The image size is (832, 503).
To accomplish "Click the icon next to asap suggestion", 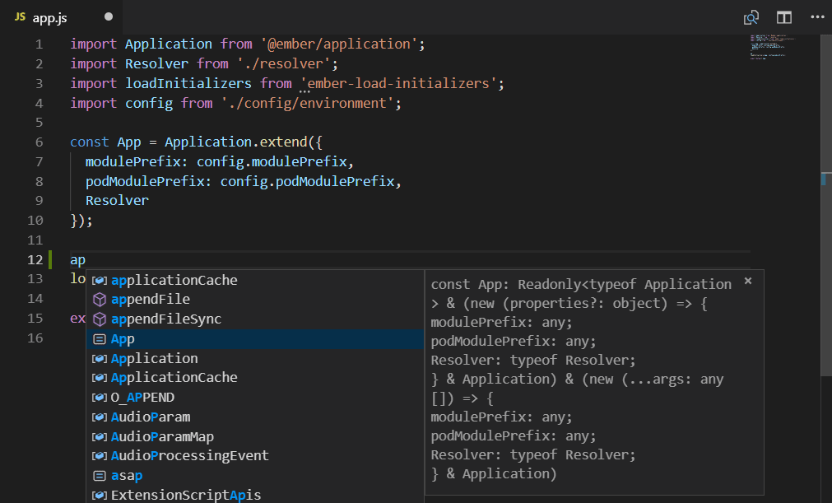I will point(99,476).
